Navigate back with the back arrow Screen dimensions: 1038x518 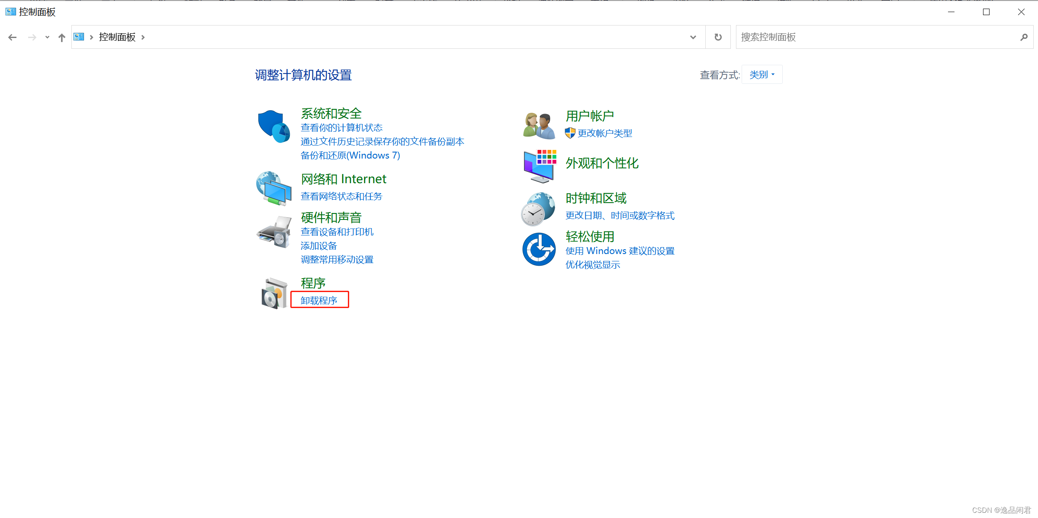13,38
